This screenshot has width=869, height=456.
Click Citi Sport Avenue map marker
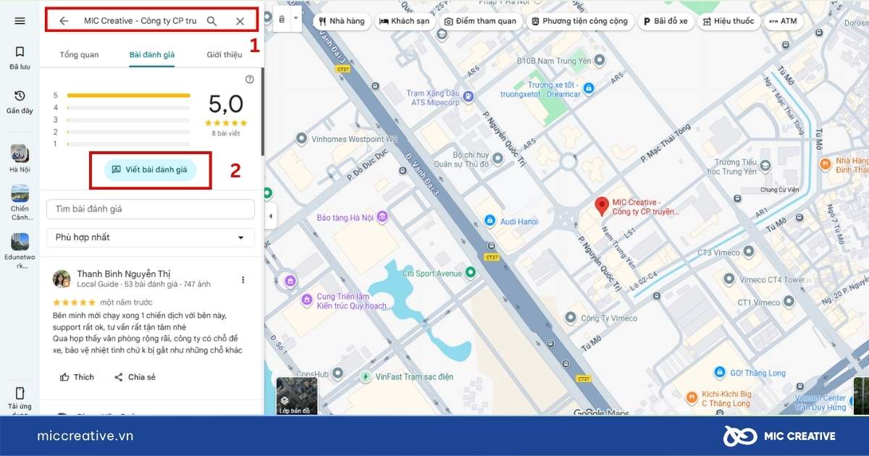[x=471, y=273]
